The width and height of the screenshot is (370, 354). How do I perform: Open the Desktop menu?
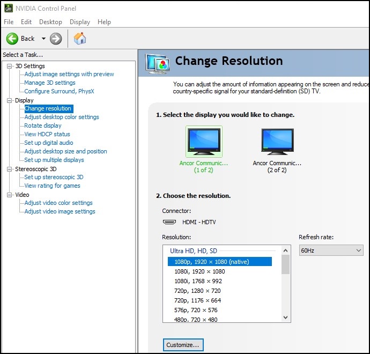(50, 22)
